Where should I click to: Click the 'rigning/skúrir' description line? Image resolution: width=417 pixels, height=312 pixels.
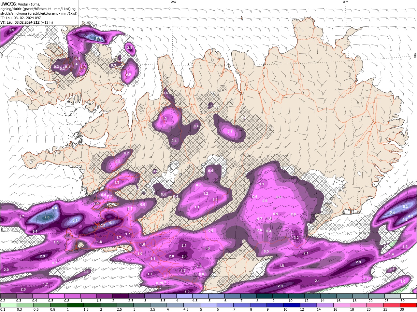[38, 8]
